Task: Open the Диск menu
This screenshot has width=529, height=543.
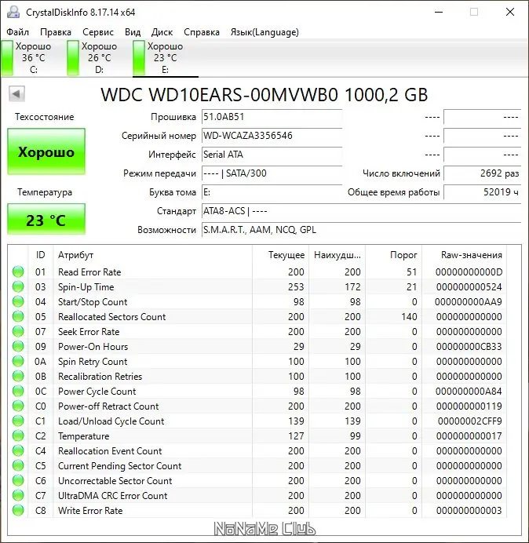Action: (162, 32)
